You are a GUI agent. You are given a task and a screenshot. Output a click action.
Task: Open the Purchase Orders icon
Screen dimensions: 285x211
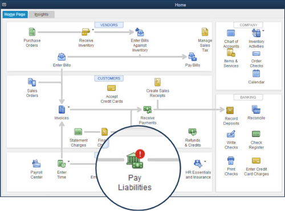(x=32, y=32)
